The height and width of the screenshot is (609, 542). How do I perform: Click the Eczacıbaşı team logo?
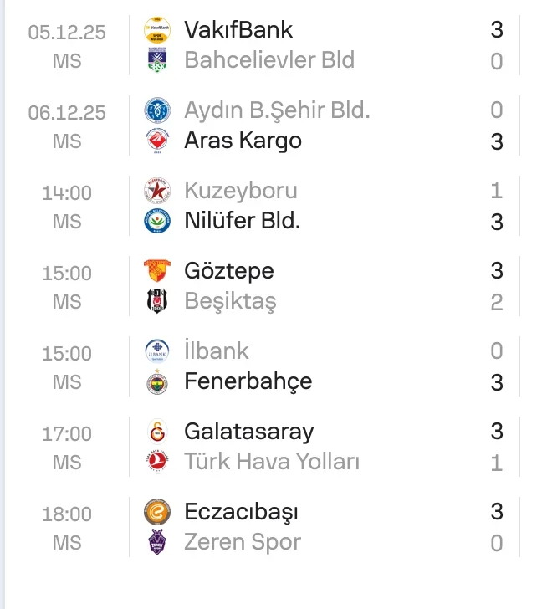click(x=156, y=512)
